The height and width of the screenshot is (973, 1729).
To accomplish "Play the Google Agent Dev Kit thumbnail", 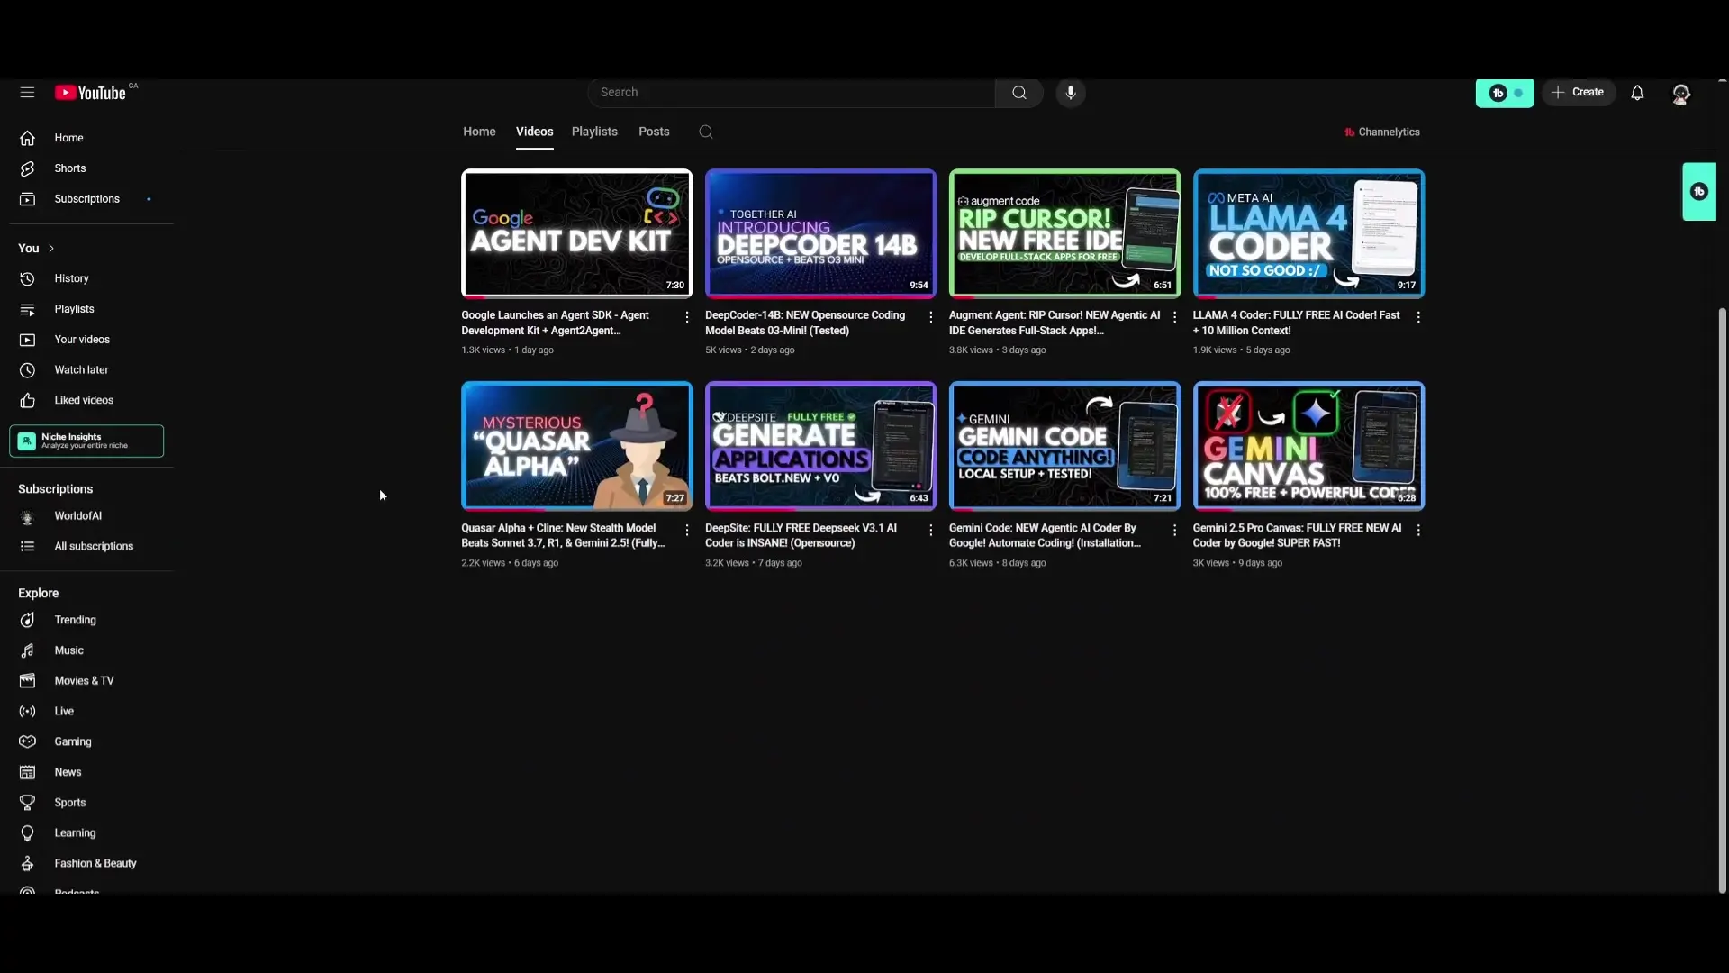I will click(x=576, y=233).
